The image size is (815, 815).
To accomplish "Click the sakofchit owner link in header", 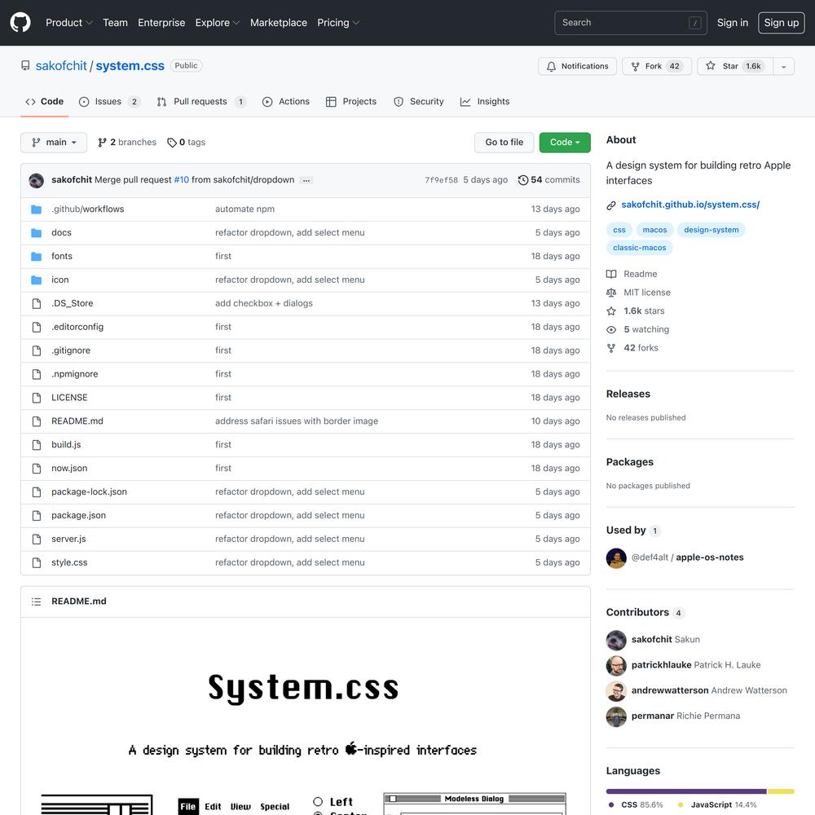I will click(61, 65).
